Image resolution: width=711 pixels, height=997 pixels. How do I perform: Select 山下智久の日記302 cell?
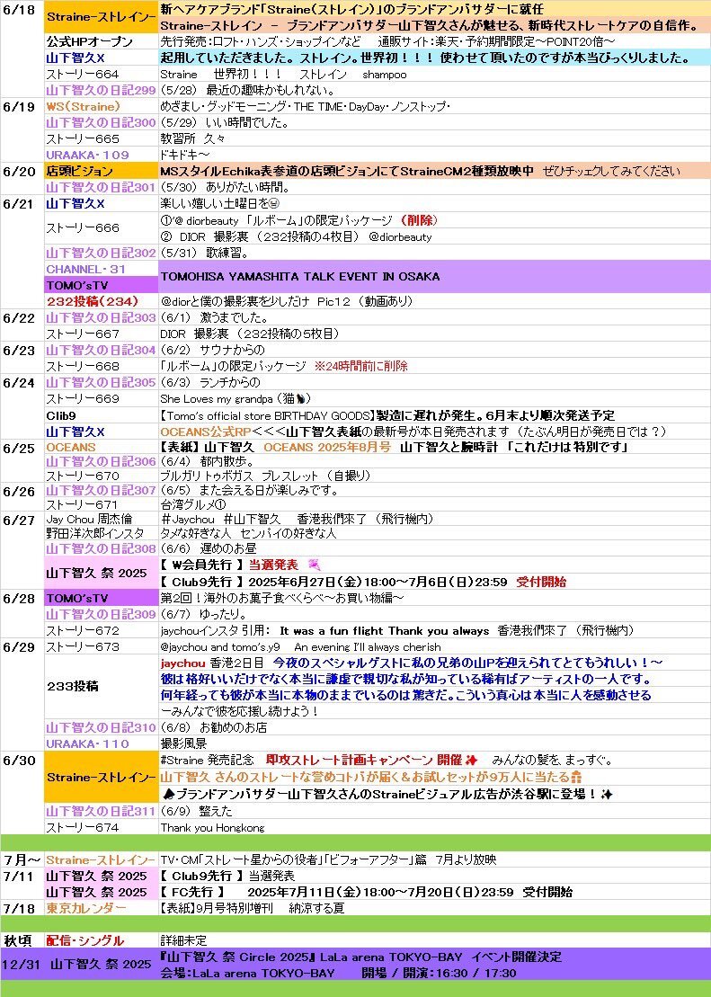pos(101,253)
